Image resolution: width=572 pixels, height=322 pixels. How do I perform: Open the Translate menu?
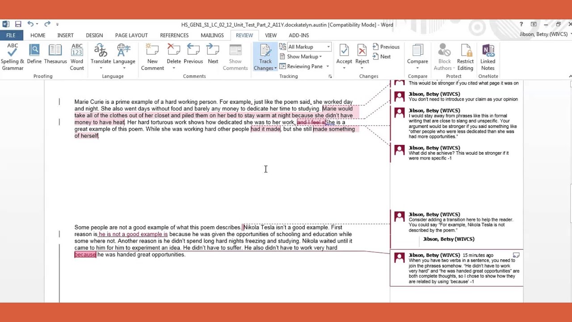tap(101, 57)
